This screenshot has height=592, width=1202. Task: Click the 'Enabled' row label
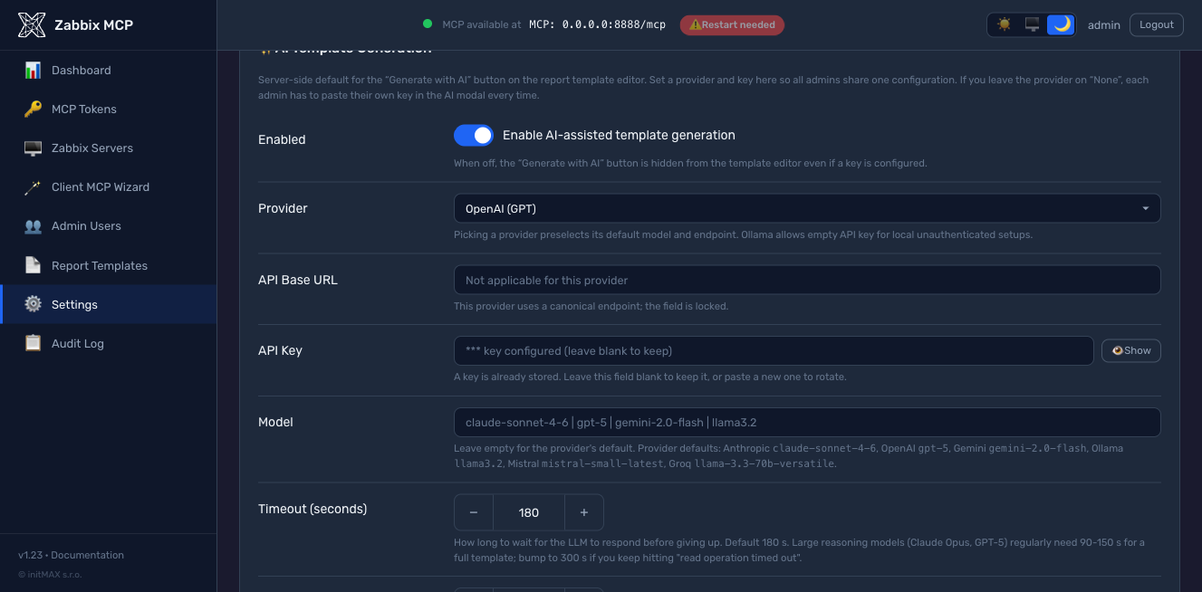point(282,139)
